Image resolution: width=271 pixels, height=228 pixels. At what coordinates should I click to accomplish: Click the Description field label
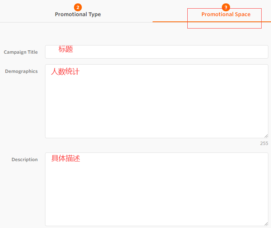click(x=24, y=160)
